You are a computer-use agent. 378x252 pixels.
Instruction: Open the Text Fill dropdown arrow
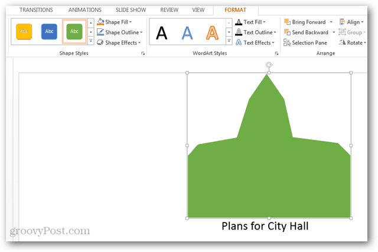[x=264, y=22]
